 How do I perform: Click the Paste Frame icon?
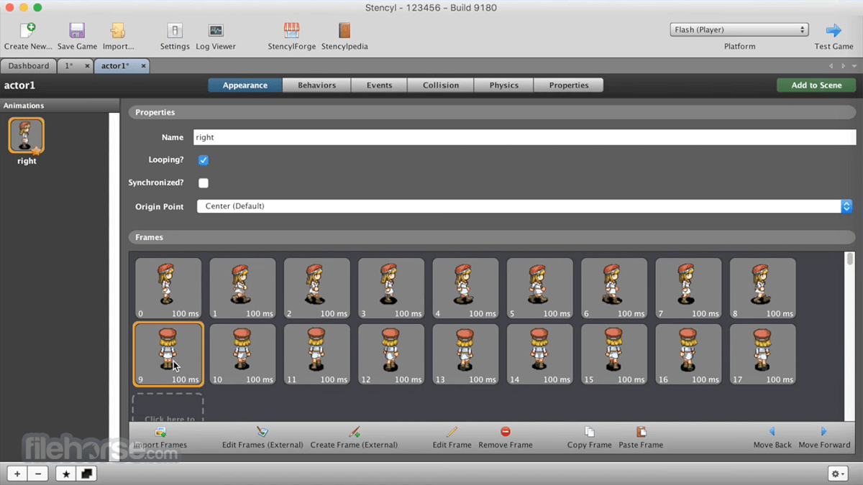[x=641, y=432]
